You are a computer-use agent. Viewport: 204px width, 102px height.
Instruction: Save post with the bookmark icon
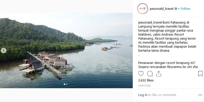coord(200,74)
